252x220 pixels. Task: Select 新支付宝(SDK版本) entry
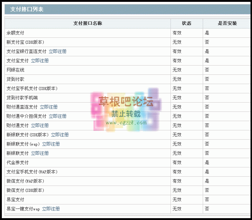coord(25,42)
